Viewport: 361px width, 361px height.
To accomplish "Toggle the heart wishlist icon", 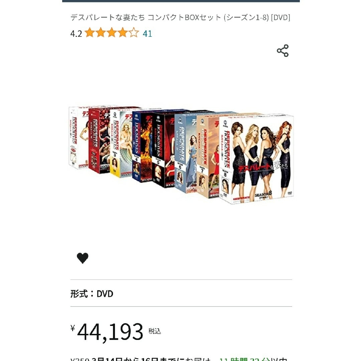I will [83, 258].
